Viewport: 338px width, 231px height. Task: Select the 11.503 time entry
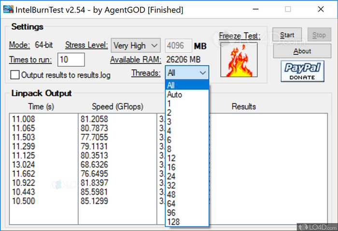[x=23, y=137]
